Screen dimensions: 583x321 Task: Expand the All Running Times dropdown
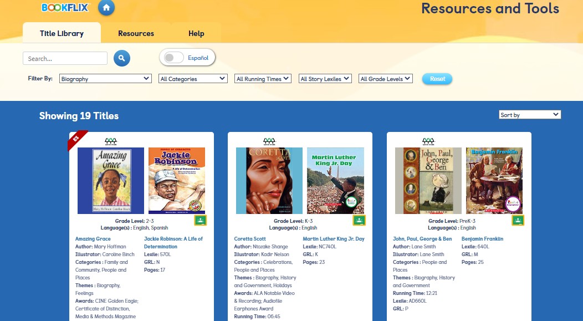click(263, 79)
